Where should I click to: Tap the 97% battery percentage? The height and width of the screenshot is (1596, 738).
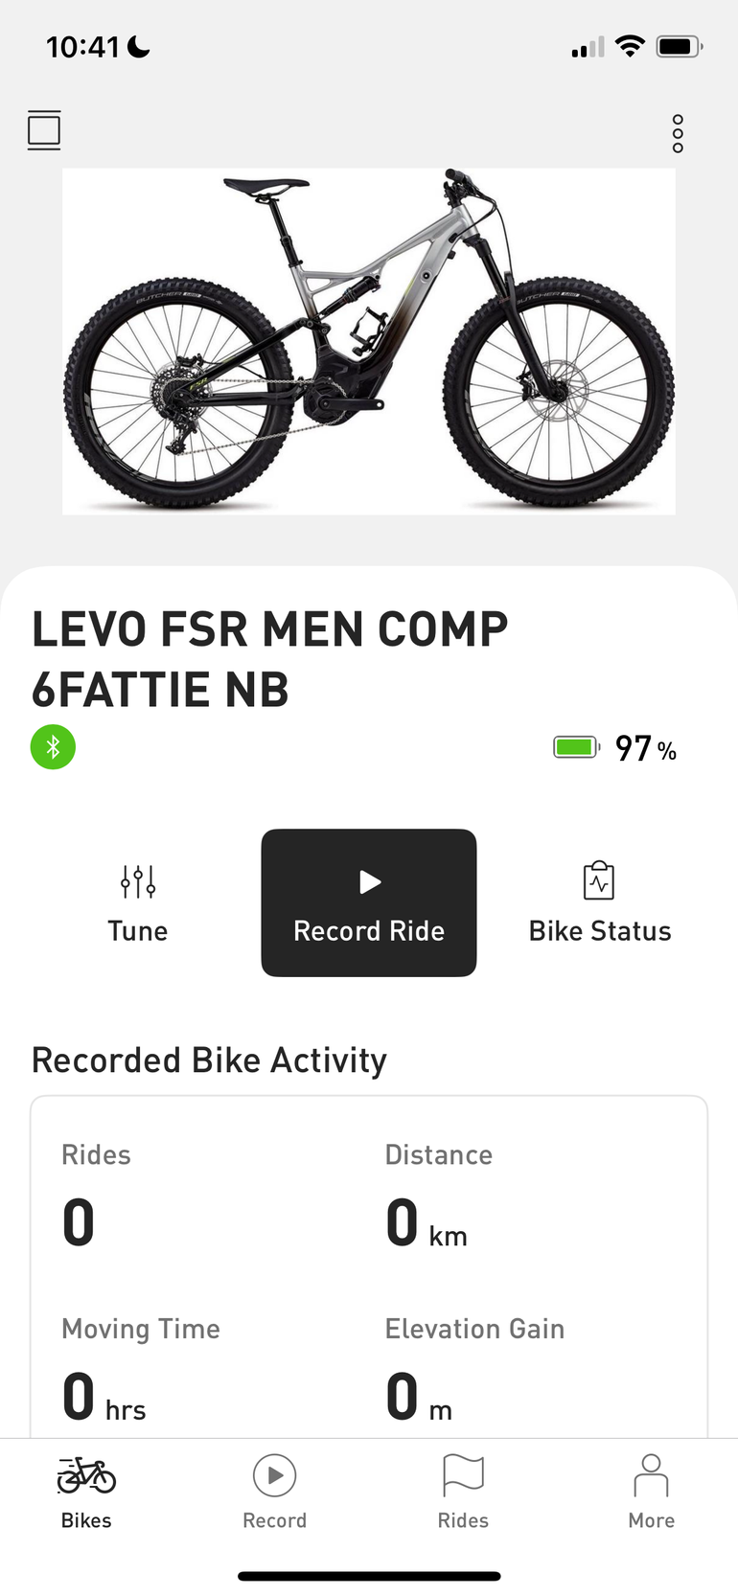point(645,748)
